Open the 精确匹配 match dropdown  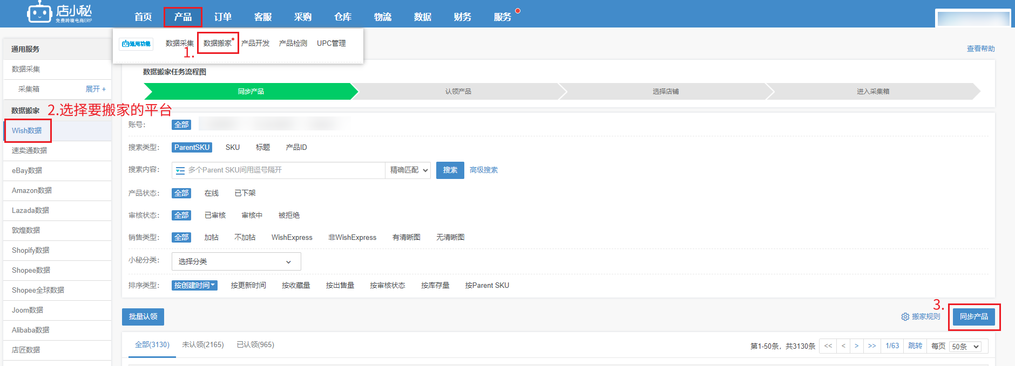point(408,170)
